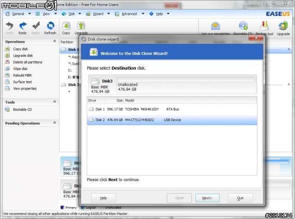Click the Back button in wizard
The height and width of the screenshot is (219, 295).
[x=179, y=198]
